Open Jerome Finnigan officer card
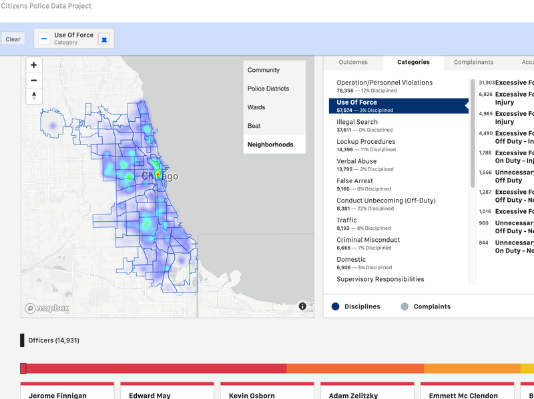The width and height of the screenshot is (534, 399). point(67,391)
